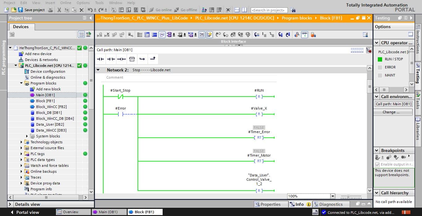Click the Search in project field
The width and height of the screenshot is (422, 216).
tap(269, 10)
